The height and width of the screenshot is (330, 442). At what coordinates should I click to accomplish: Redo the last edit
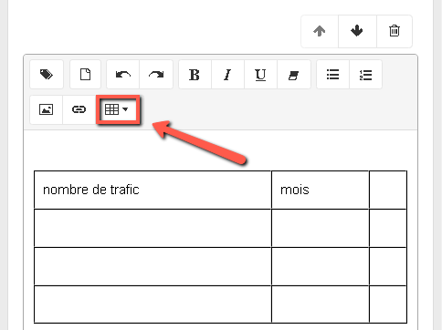[x=156, y=75]
